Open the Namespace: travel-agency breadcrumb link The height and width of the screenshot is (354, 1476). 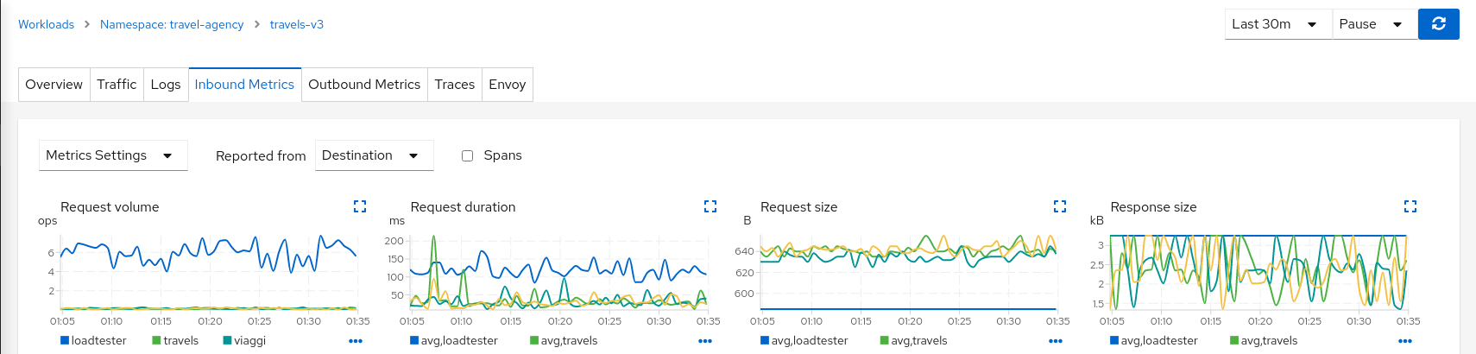172,24
